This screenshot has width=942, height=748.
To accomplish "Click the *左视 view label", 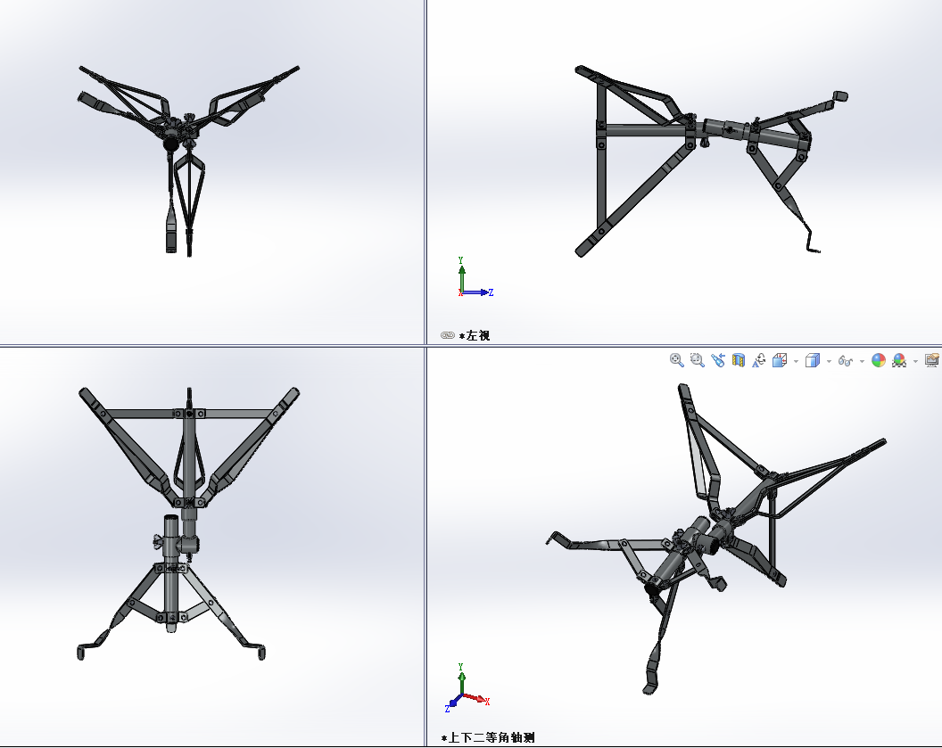I will pos(475,335).
